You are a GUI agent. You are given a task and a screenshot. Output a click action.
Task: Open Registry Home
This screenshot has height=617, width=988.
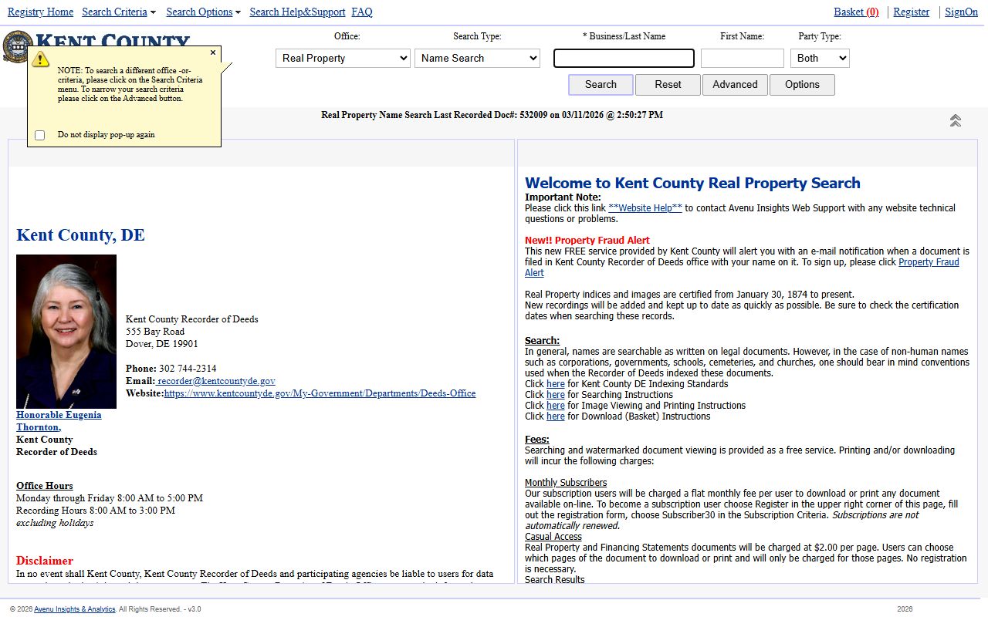coord(40,12)
